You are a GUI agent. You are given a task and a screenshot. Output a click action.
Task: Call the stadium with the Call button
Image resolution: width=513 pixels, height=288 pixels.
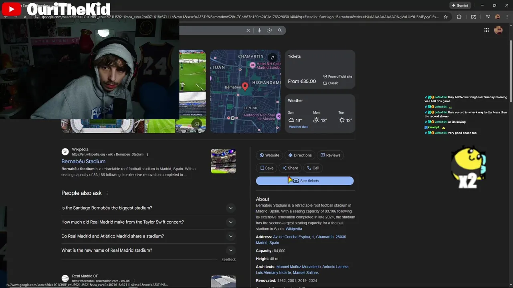313,168
